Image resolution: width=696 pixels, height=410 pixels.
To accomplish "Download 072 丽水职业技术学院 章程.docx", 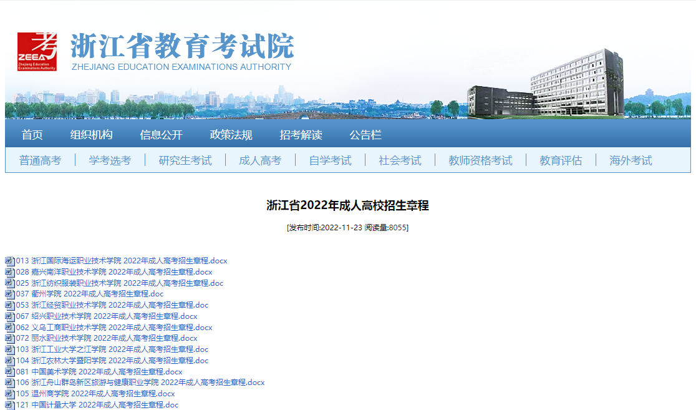I will (x=107, y=338).
